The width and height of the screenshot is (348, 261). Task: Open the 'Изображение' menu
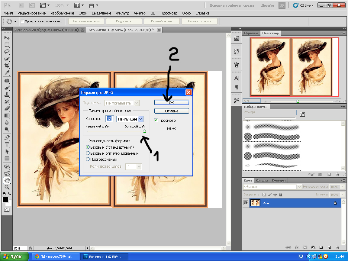tap(62, 13)
